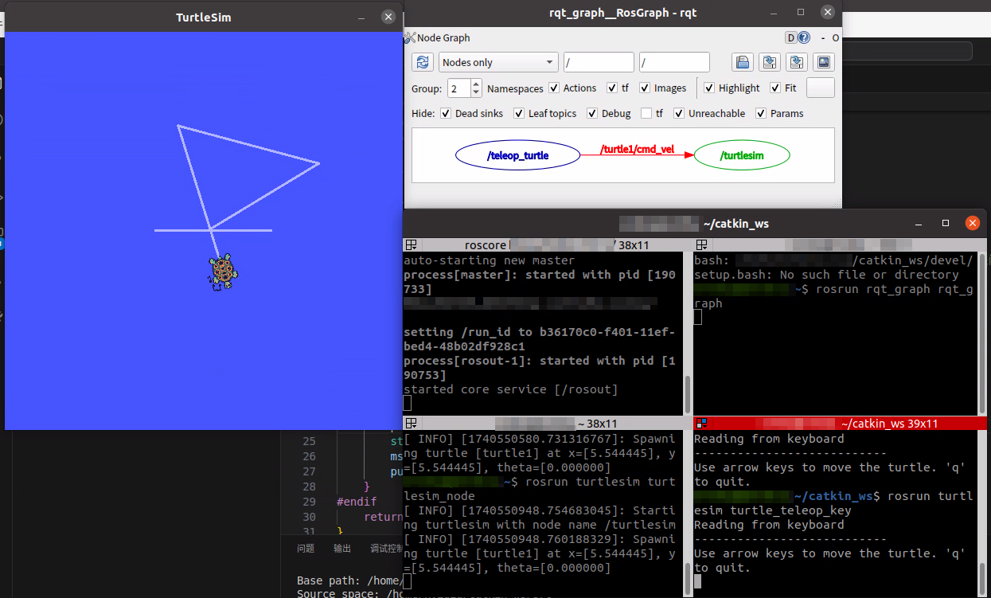Viewport: 991px width, 598px height.
Task: Uncheck Hide Debug
Action: [592, 114]
